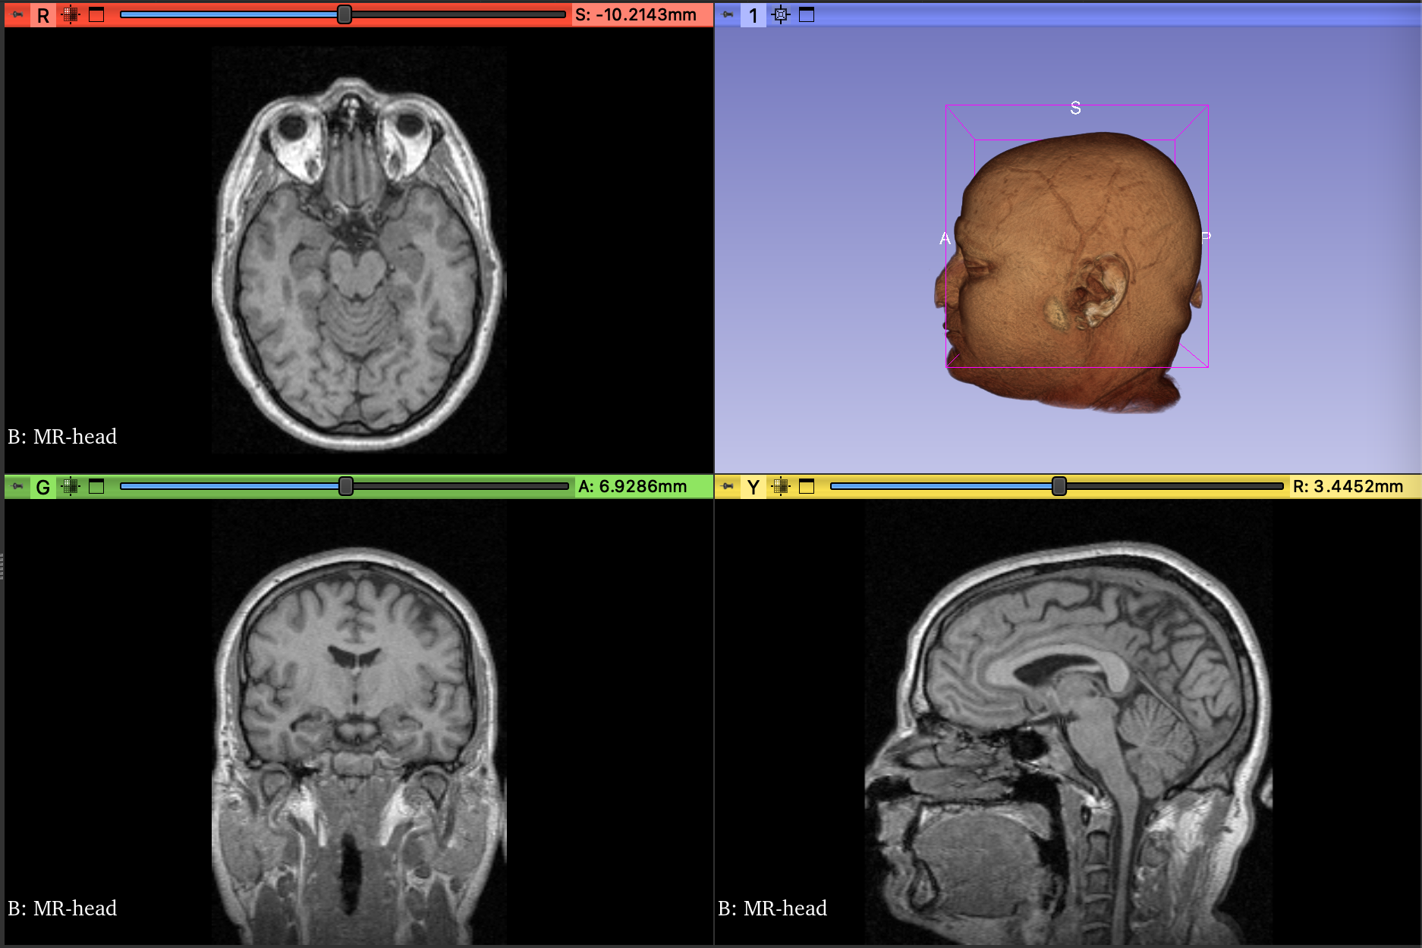Reset field of view in Red slice
1422x948 pixels.
[71, 14]
